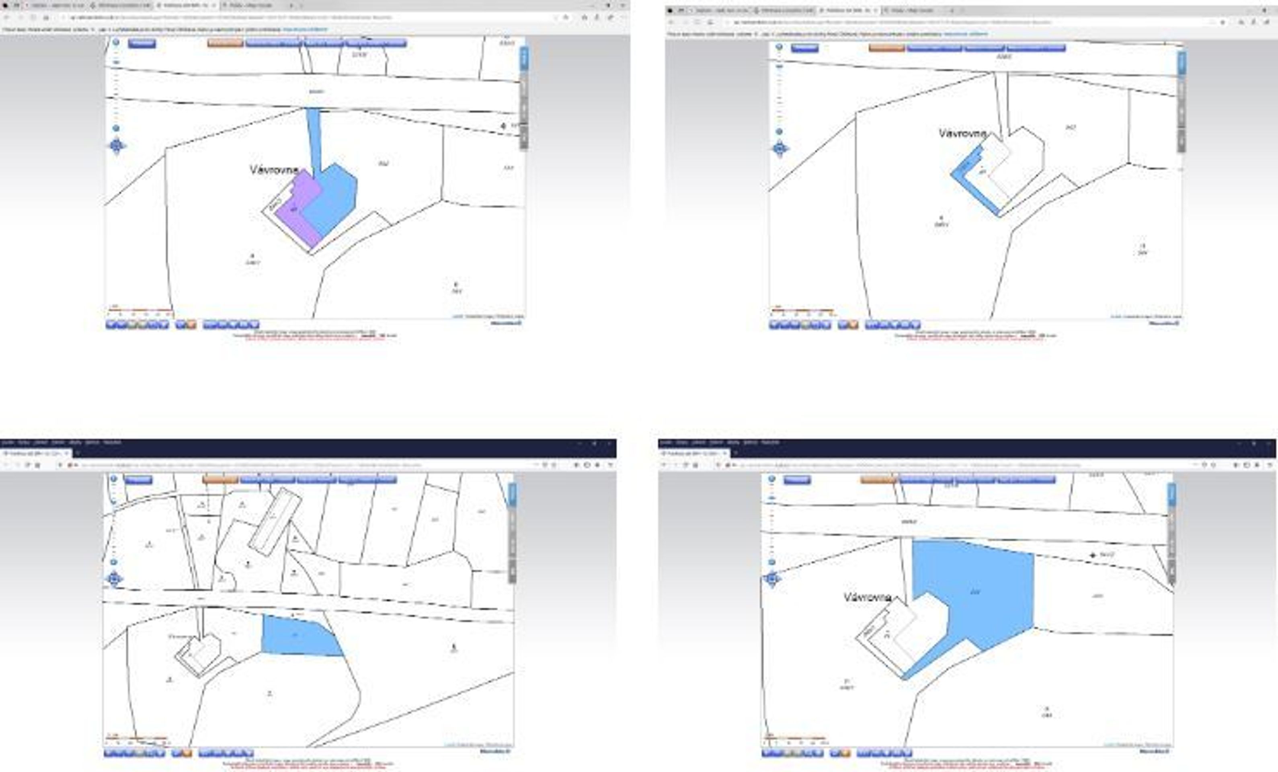Open last menu in bottom-left window menu bar
1278x772 pixels.
pos(112,443)
